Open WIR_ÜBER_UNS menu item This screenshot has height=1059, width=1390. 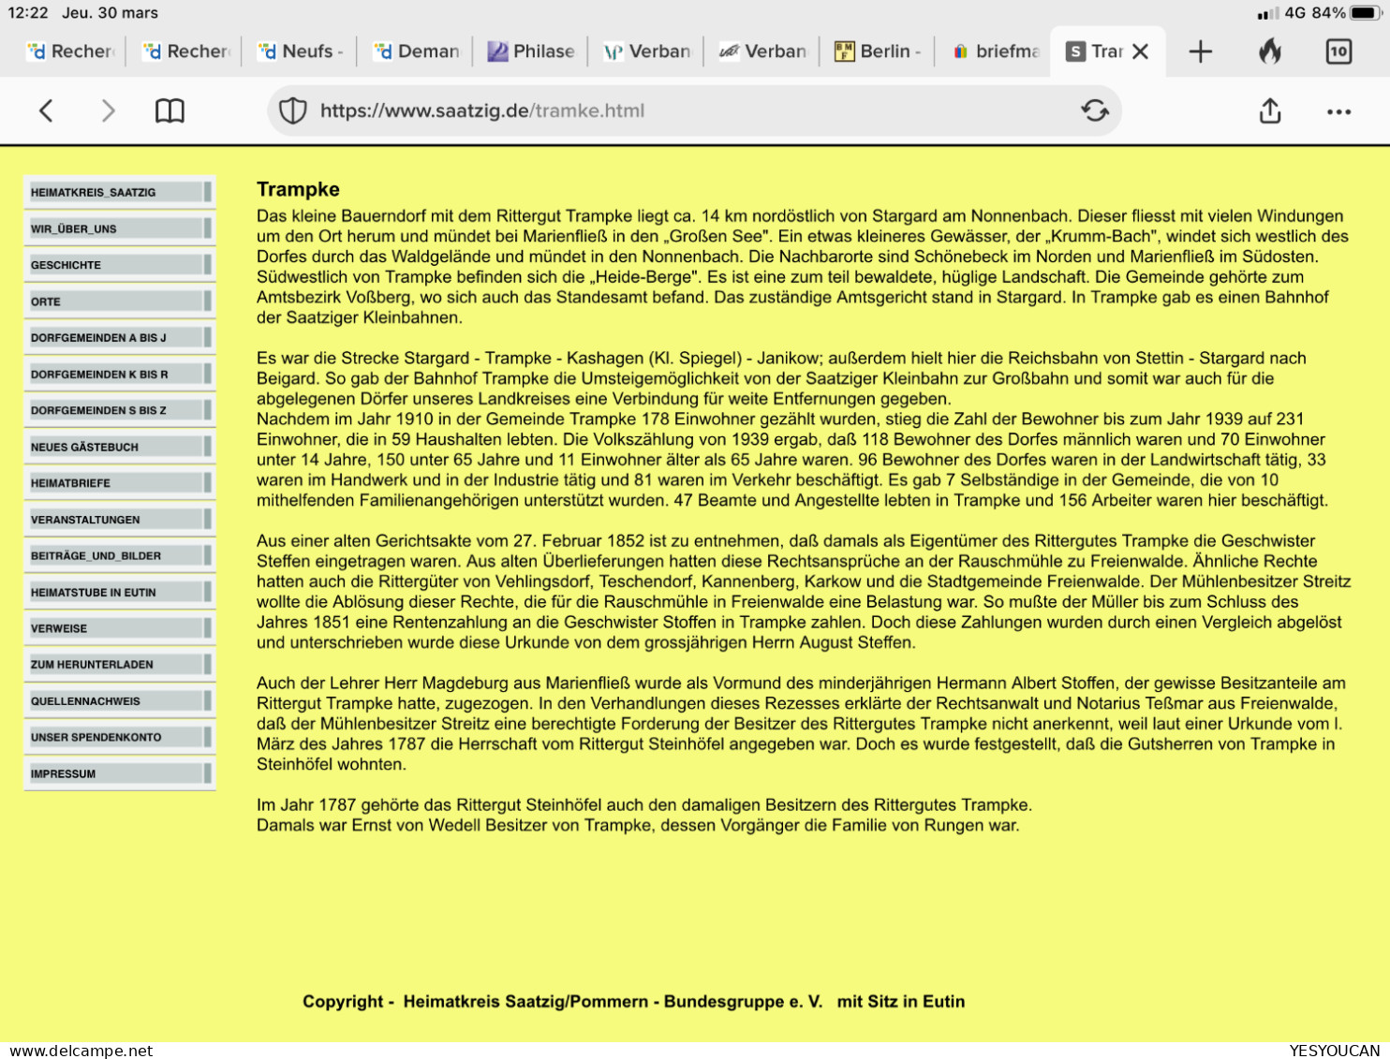click(x=120, y=228)
